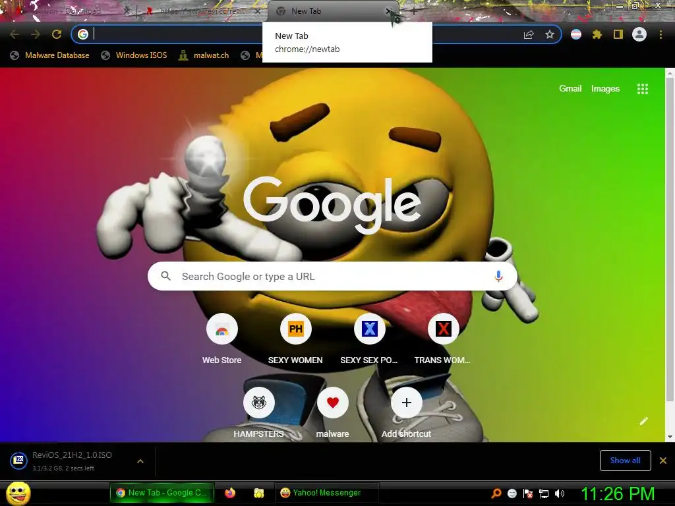This screenshot has width=675, height=506.
Task: Bookmark this tab with the star icon
Action: click(x=550, y=34)
